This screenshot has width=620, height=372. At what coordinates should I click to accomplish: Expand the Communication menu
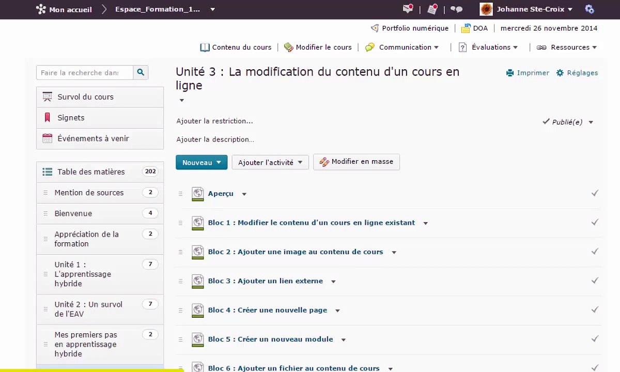(x=409, y=47)
